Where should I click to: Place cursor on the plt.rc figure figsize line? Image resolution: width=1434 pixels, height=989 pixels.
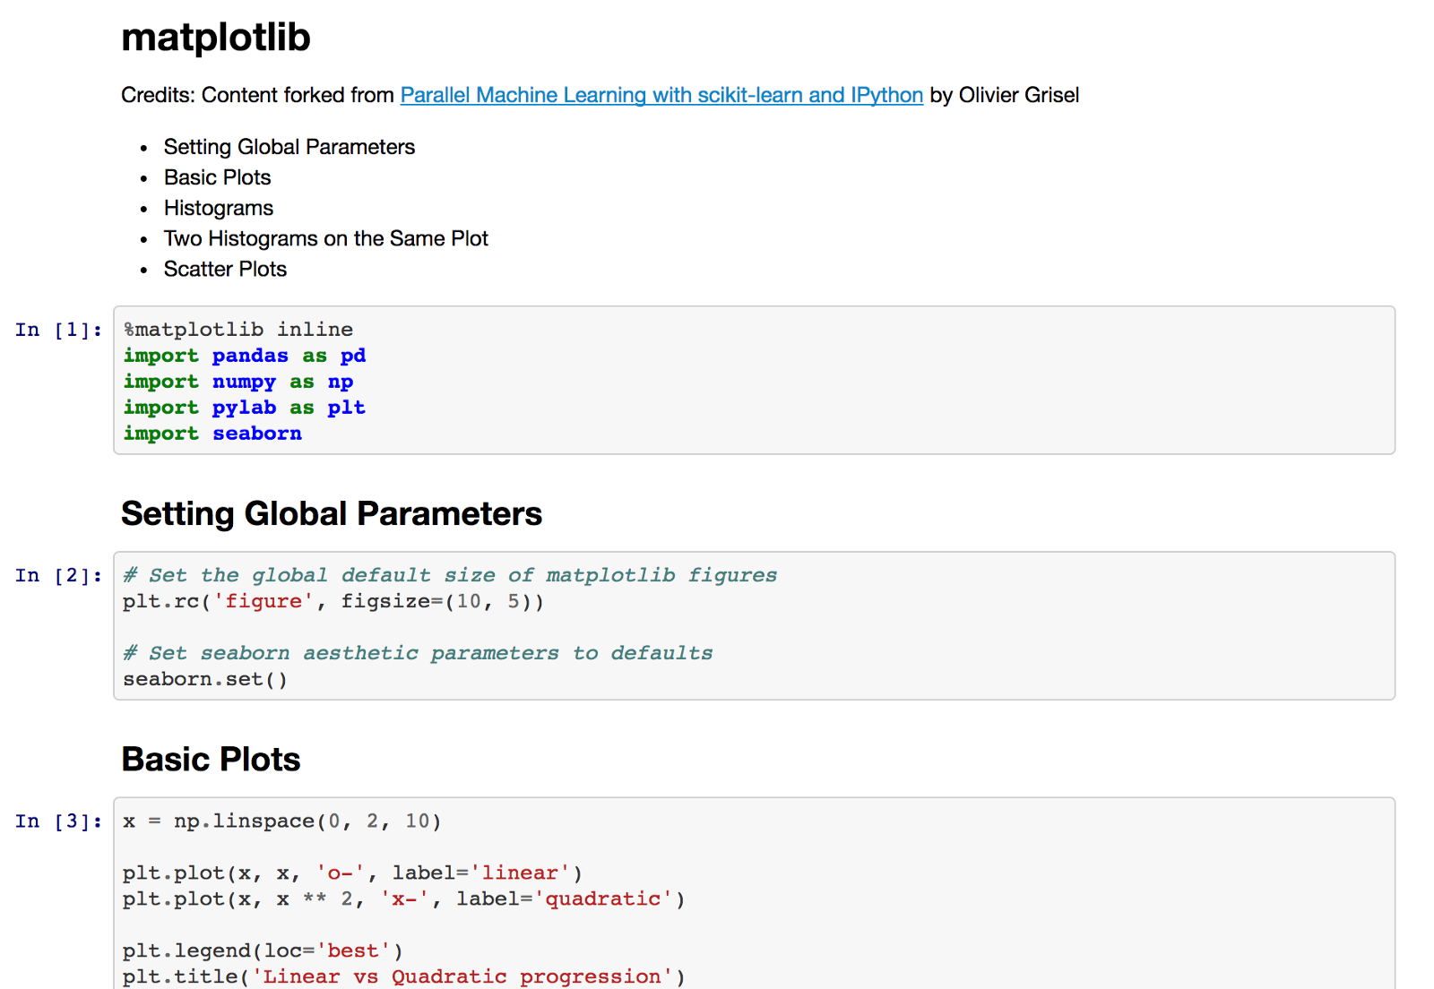pyautogui.click(x=333, y=601)
